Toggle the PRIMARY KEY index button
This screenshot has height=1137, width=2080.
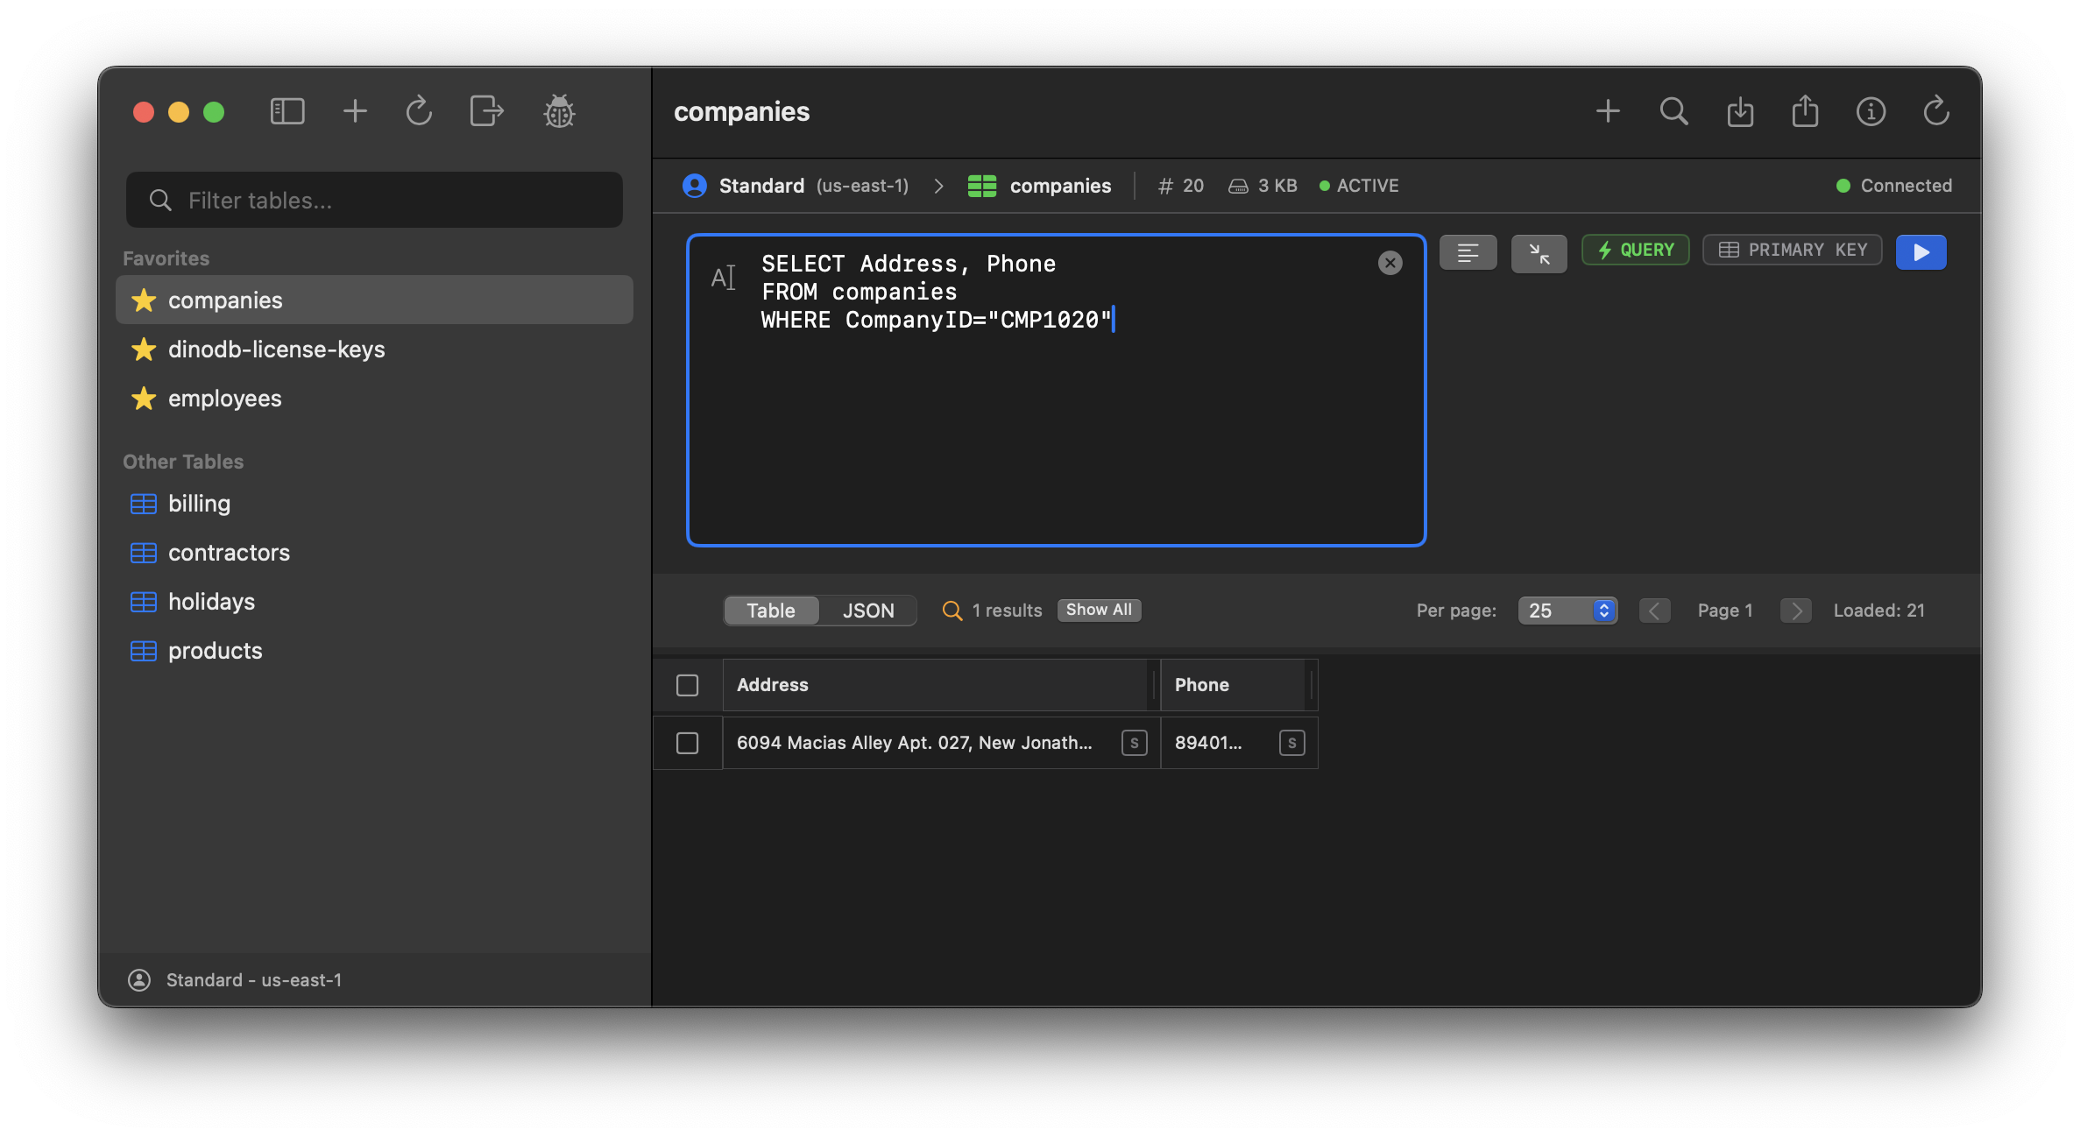[1793, 250]
